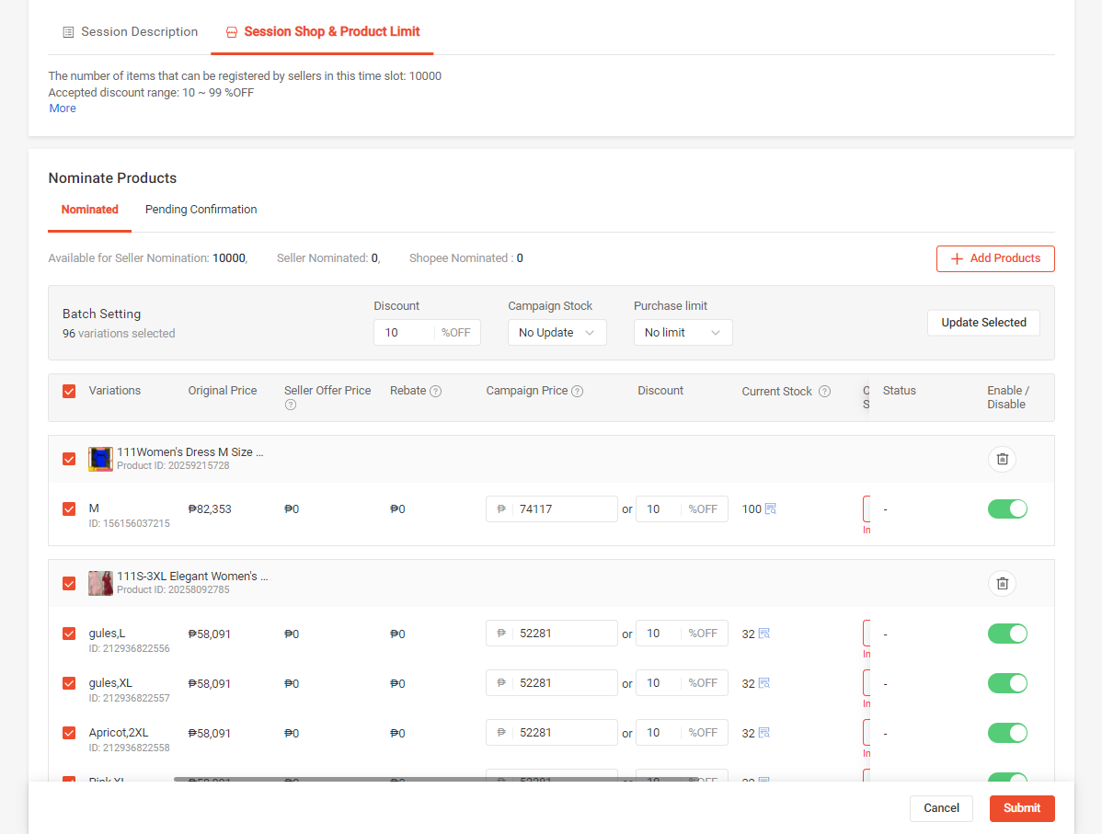Uncheck the gules,XL variation checkbox

pos(69,683)
